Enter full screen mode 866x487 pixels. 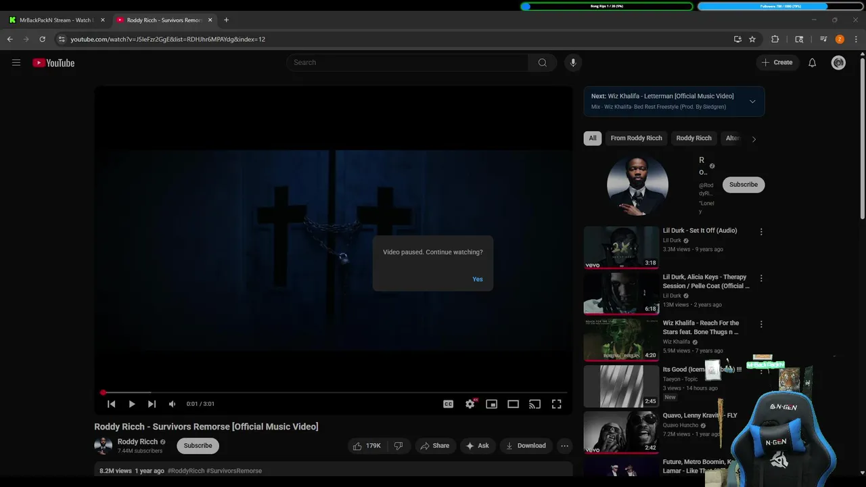(x=556, y=404)
